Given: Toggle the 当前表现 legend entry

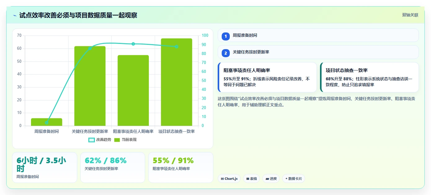Looking at the screenshot, I should click(x=125, y=140).
